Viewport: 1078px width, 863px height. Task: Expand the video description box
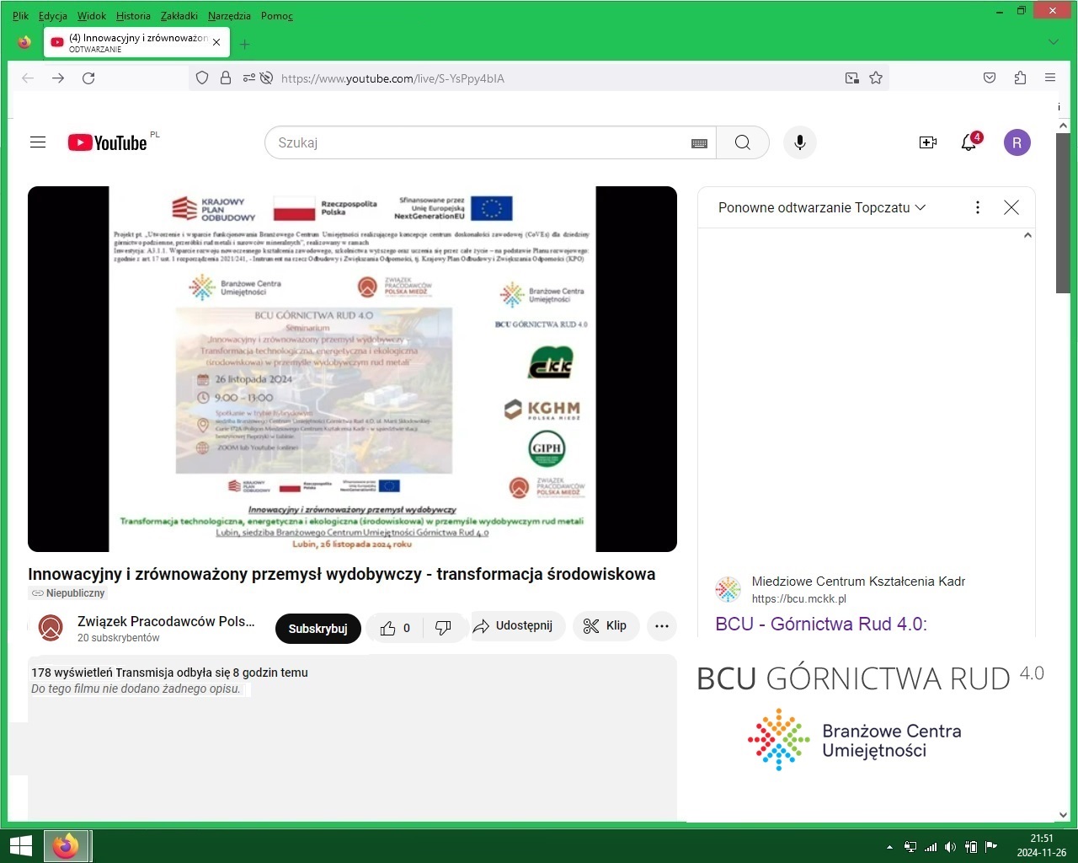(x=352, y=737)
